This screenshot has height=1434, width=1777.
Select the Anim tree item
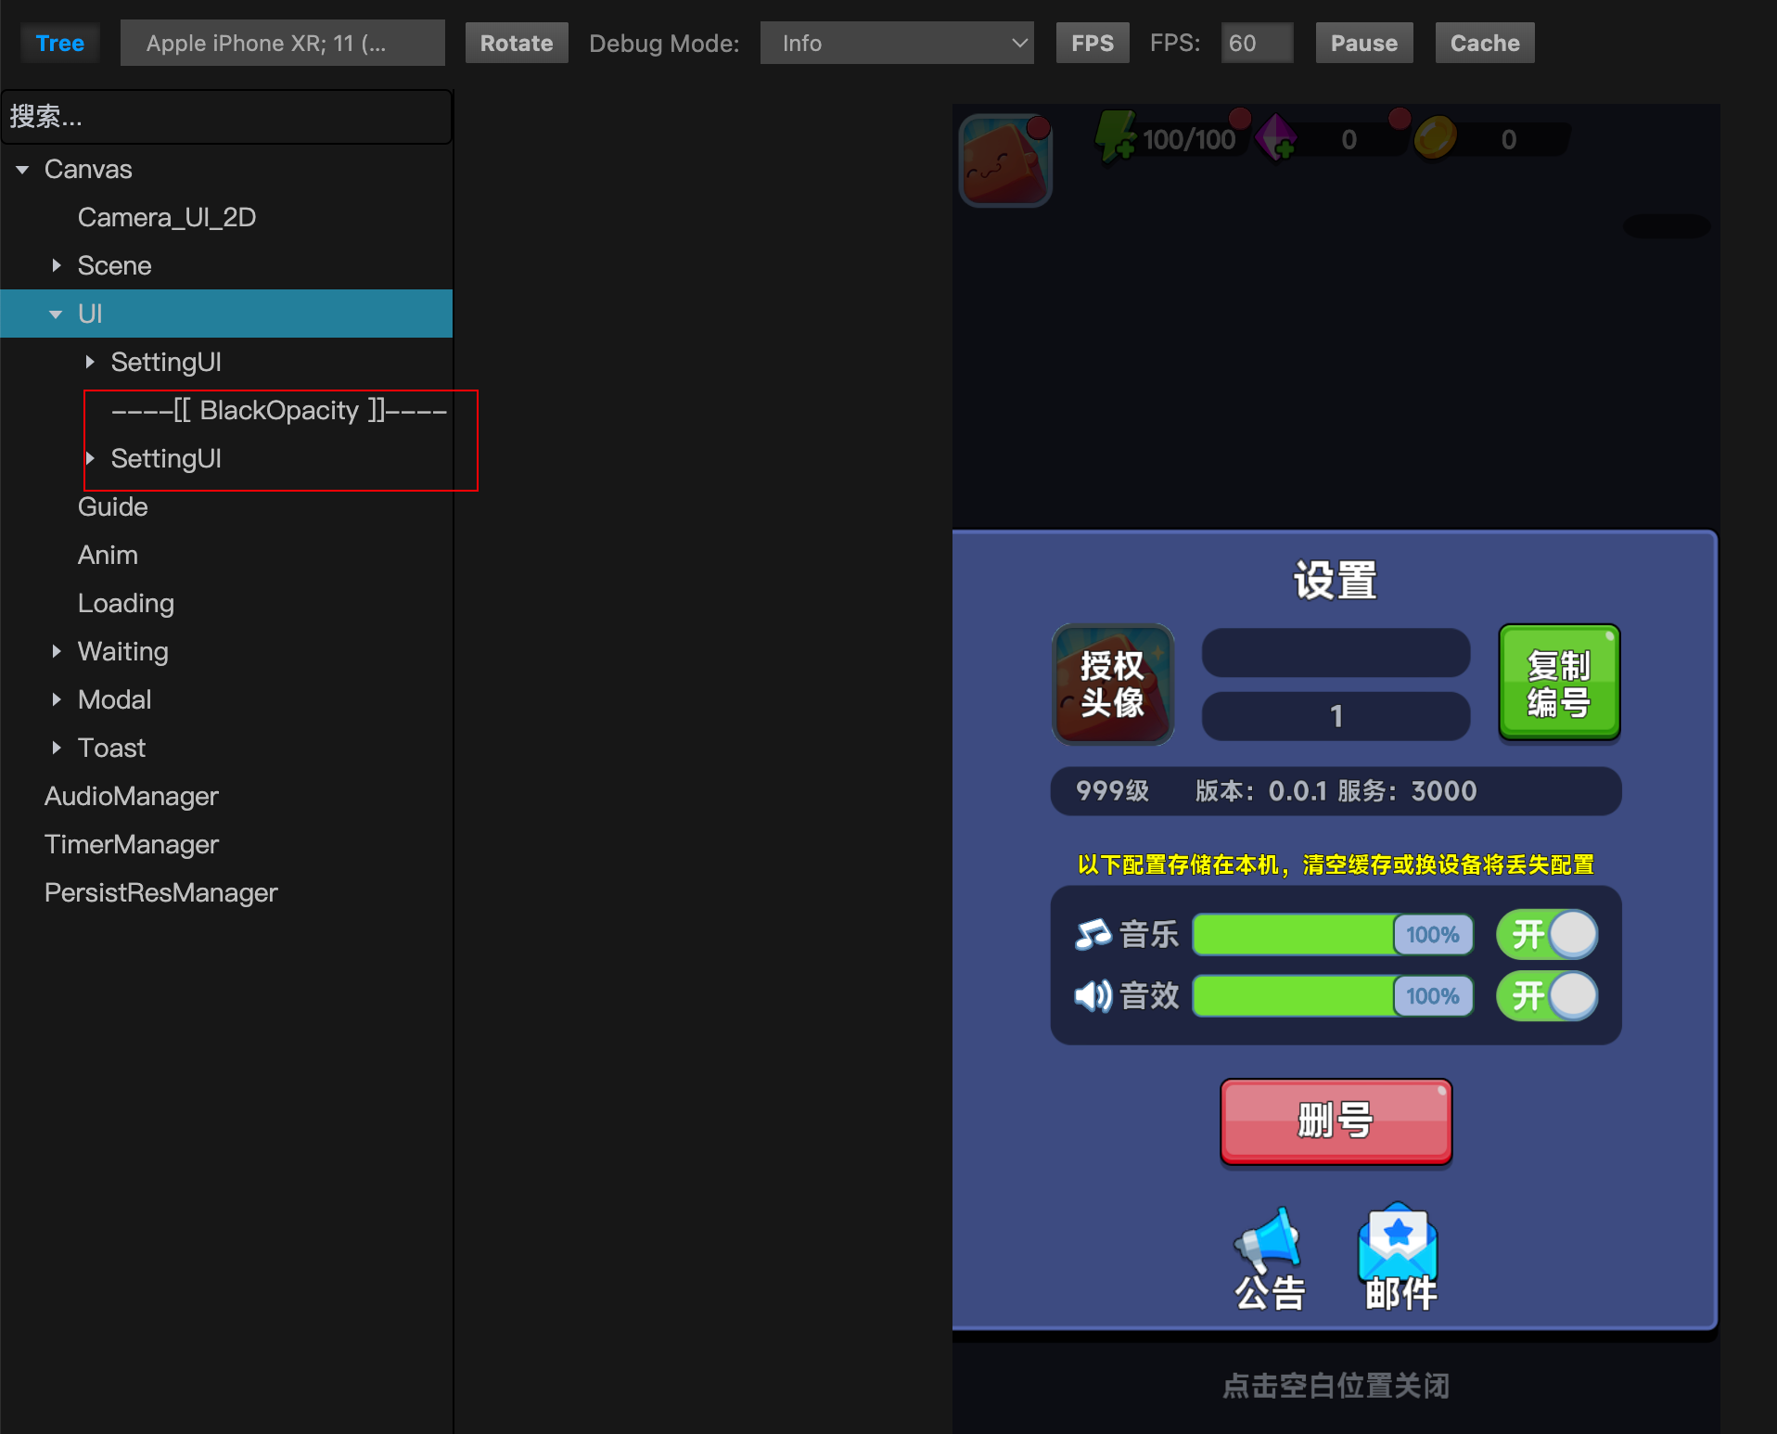point(108,556)
